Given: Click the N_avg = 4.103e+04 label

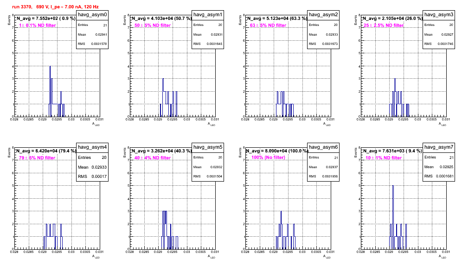Looking at the screenshot, I should click(161, 18).
